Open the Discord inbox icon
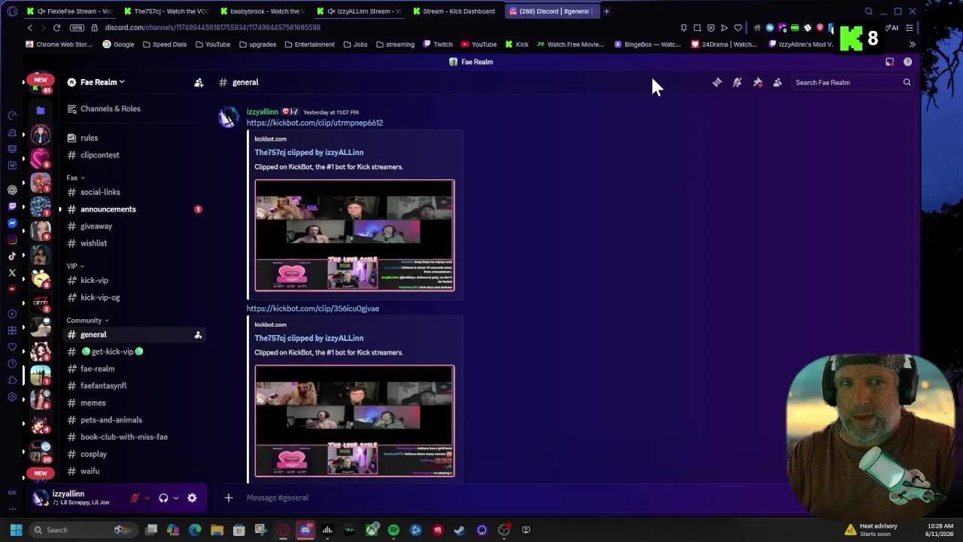The image size is (963, 542). [889, 62]
